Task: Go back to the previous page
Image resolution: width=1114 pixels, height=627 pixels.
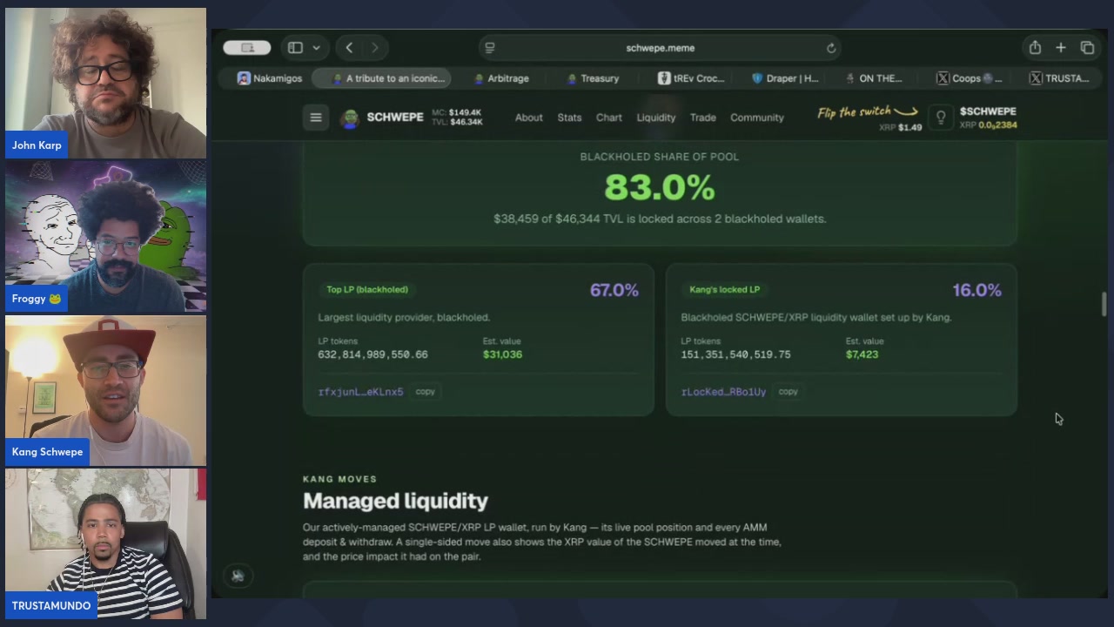Action: pos(349,48)
